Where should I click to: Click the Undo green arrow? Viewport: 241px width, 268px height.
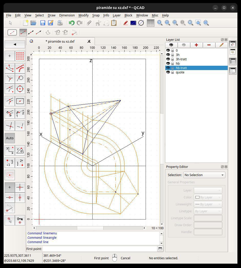coord(72,23)
